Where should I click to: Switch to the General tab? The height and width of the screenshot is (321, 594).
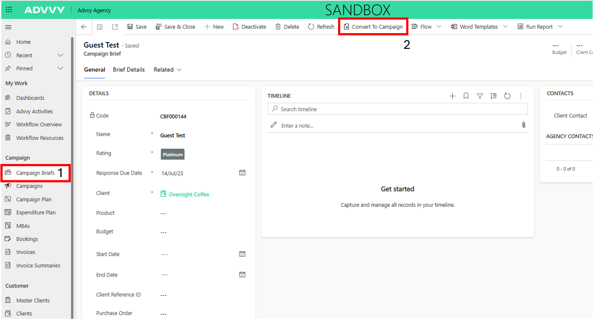[x=94, y=70]
